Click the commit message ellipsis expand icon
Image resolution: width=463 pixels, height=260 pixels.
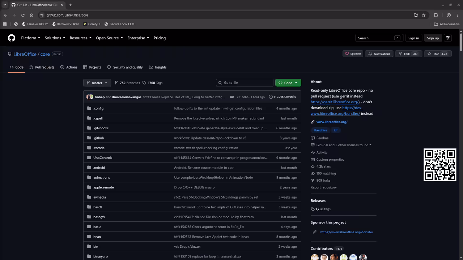coord(231,97)
